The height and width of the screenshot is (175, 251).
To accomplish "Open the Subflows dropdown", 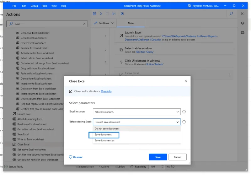I will pos(104,23).
